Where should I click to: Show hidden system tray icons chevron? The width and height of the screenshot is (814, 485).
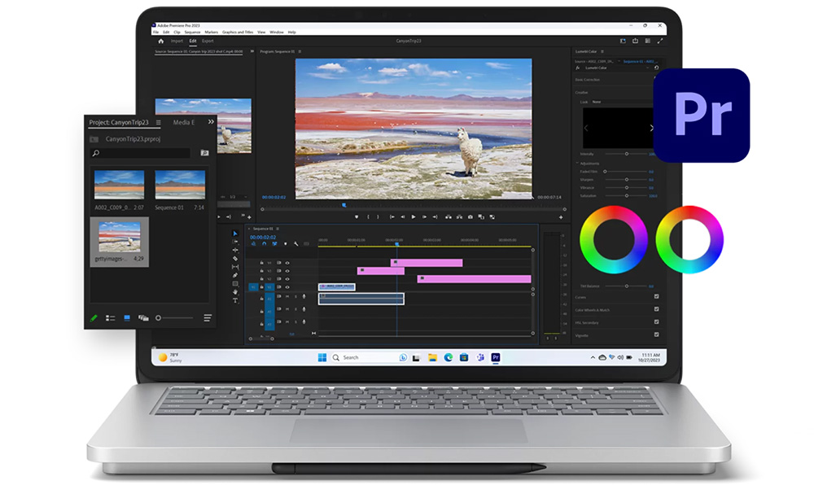tap(593, 357)
